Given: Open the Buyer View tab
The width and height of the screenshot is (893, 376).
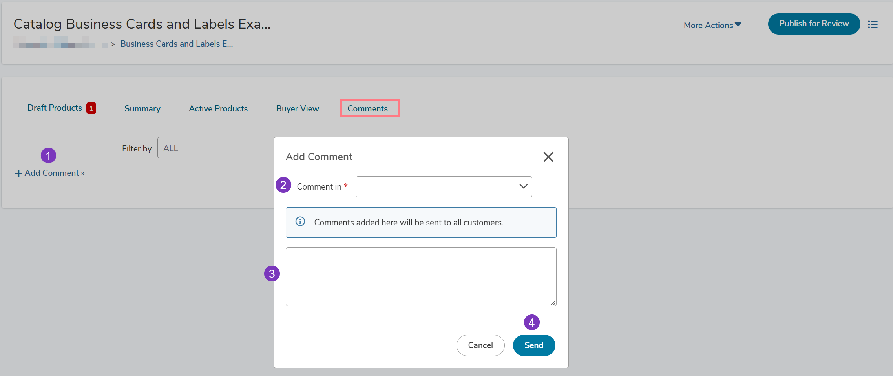Looking at the screenshot, I should (x=298, y=109).
